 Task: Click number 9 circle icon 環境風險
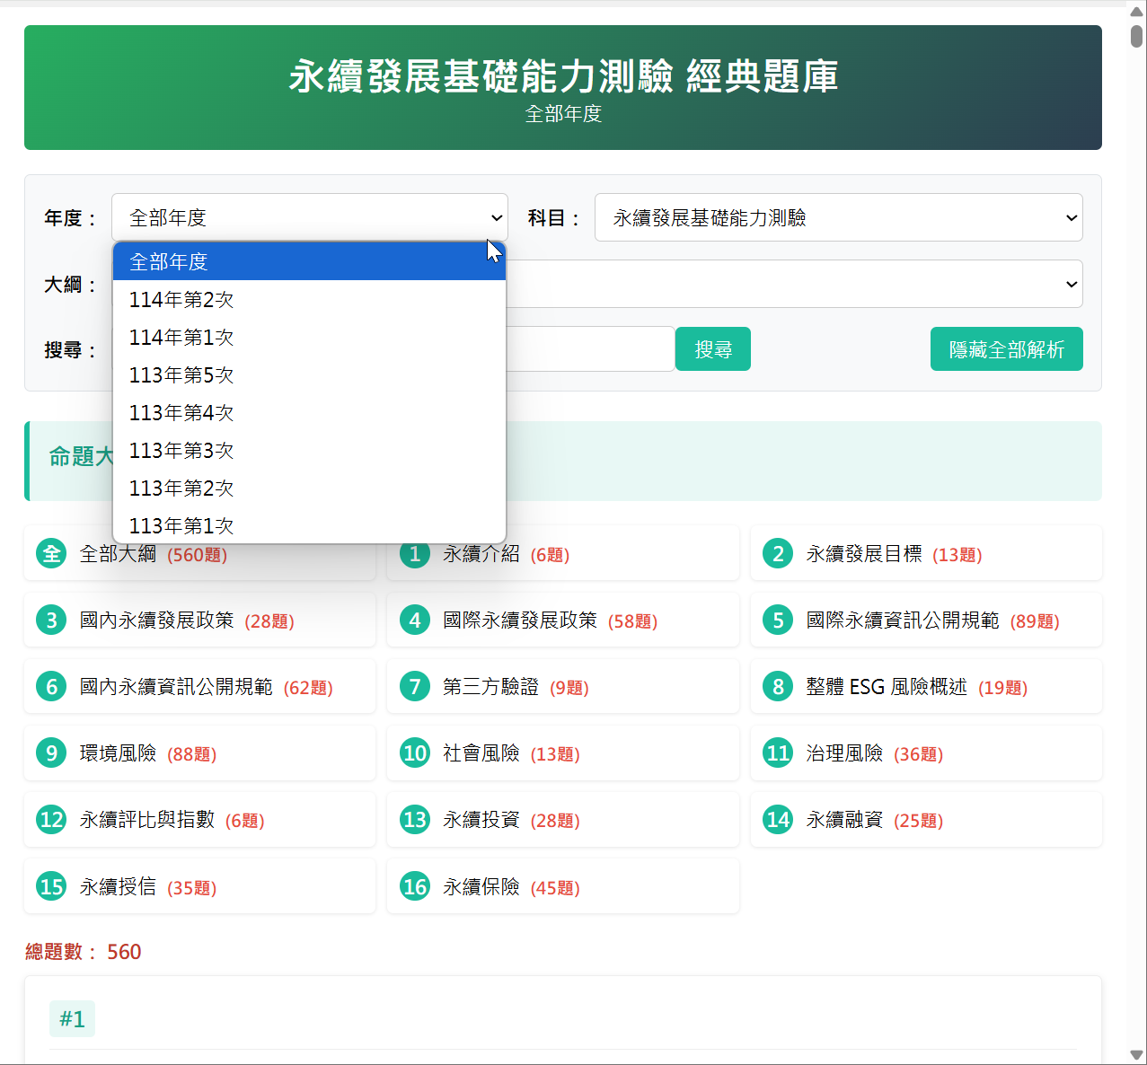51,753
